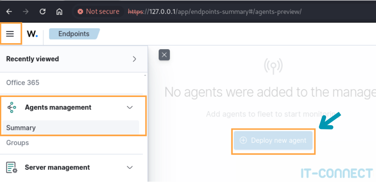
Task: Collapse the Agents management section
Action: (x=130, y=107)
